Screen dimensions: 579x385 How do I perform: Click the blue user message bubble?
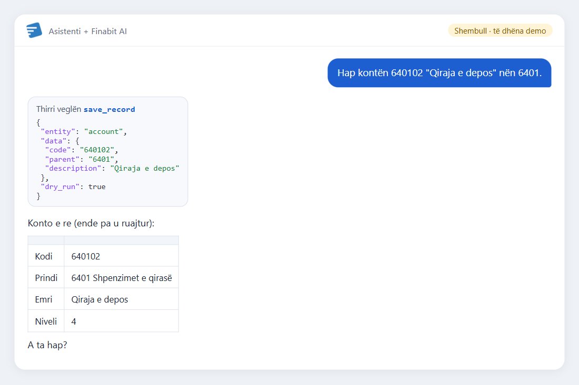coord(440,73)
